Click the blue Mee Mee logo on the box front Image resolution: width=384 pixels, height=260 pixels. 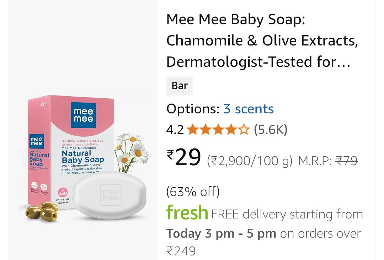pos(83,113)
